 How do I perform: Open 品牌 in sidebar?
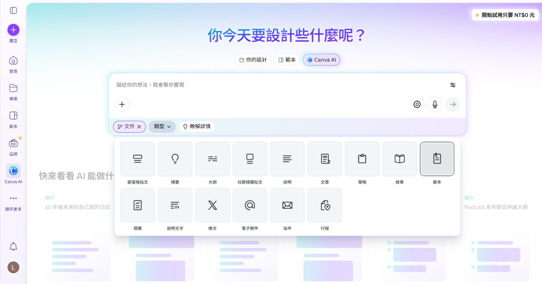point(14,147)
